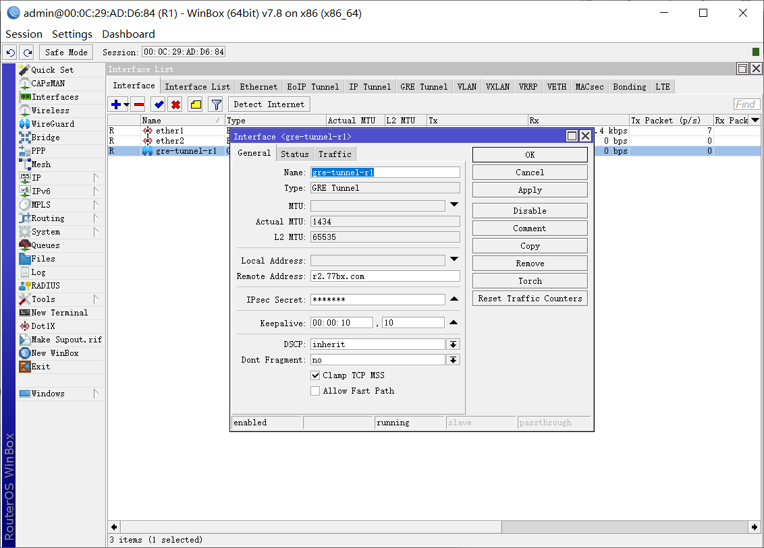Click the Redo arrow icon
This screenshot has height=548, width=764.
27,52
